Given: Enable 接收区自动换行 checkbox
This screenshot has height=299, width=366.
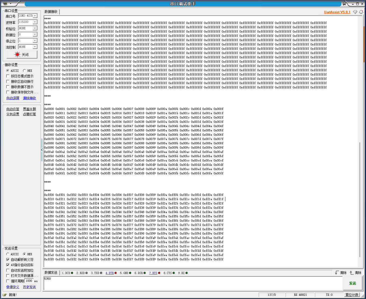Looking at the screenshot, I should pos(8,81).
